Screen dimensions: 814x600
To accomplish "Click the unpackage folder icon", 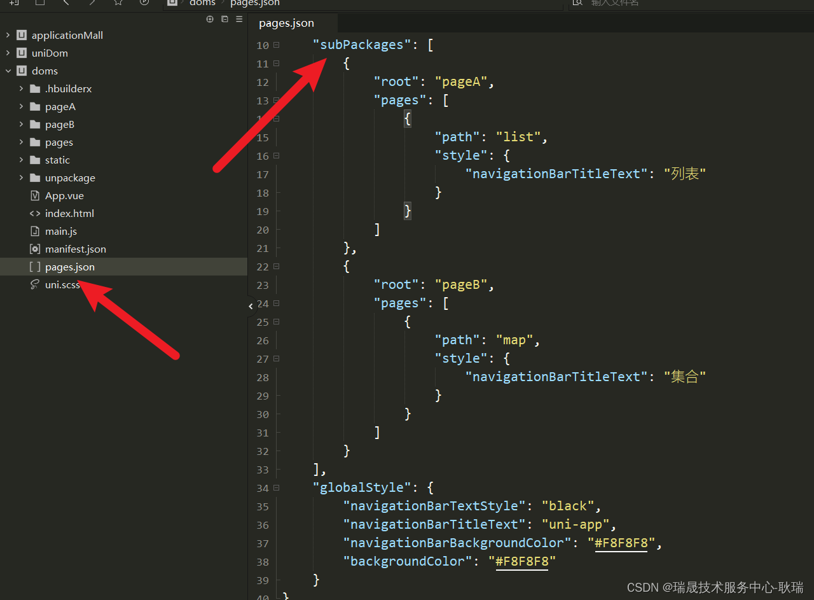I will click(x=35, y=178).
